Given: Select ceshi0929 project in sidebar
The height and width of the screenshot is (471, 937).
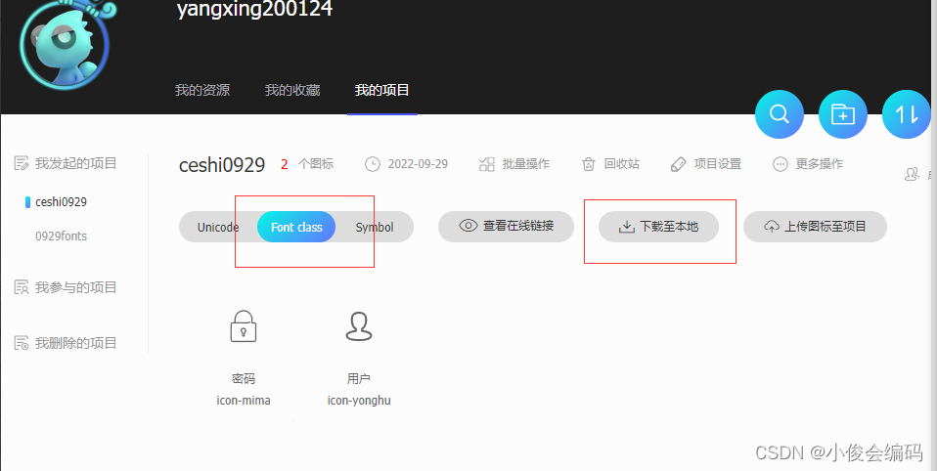Looking at the screenshot, I should 61,201.
